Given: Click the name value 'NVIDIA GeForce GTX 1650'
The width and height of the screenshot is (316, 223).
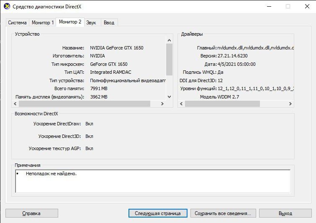Looking at the screenshot, I should click(x=116, y=48).
